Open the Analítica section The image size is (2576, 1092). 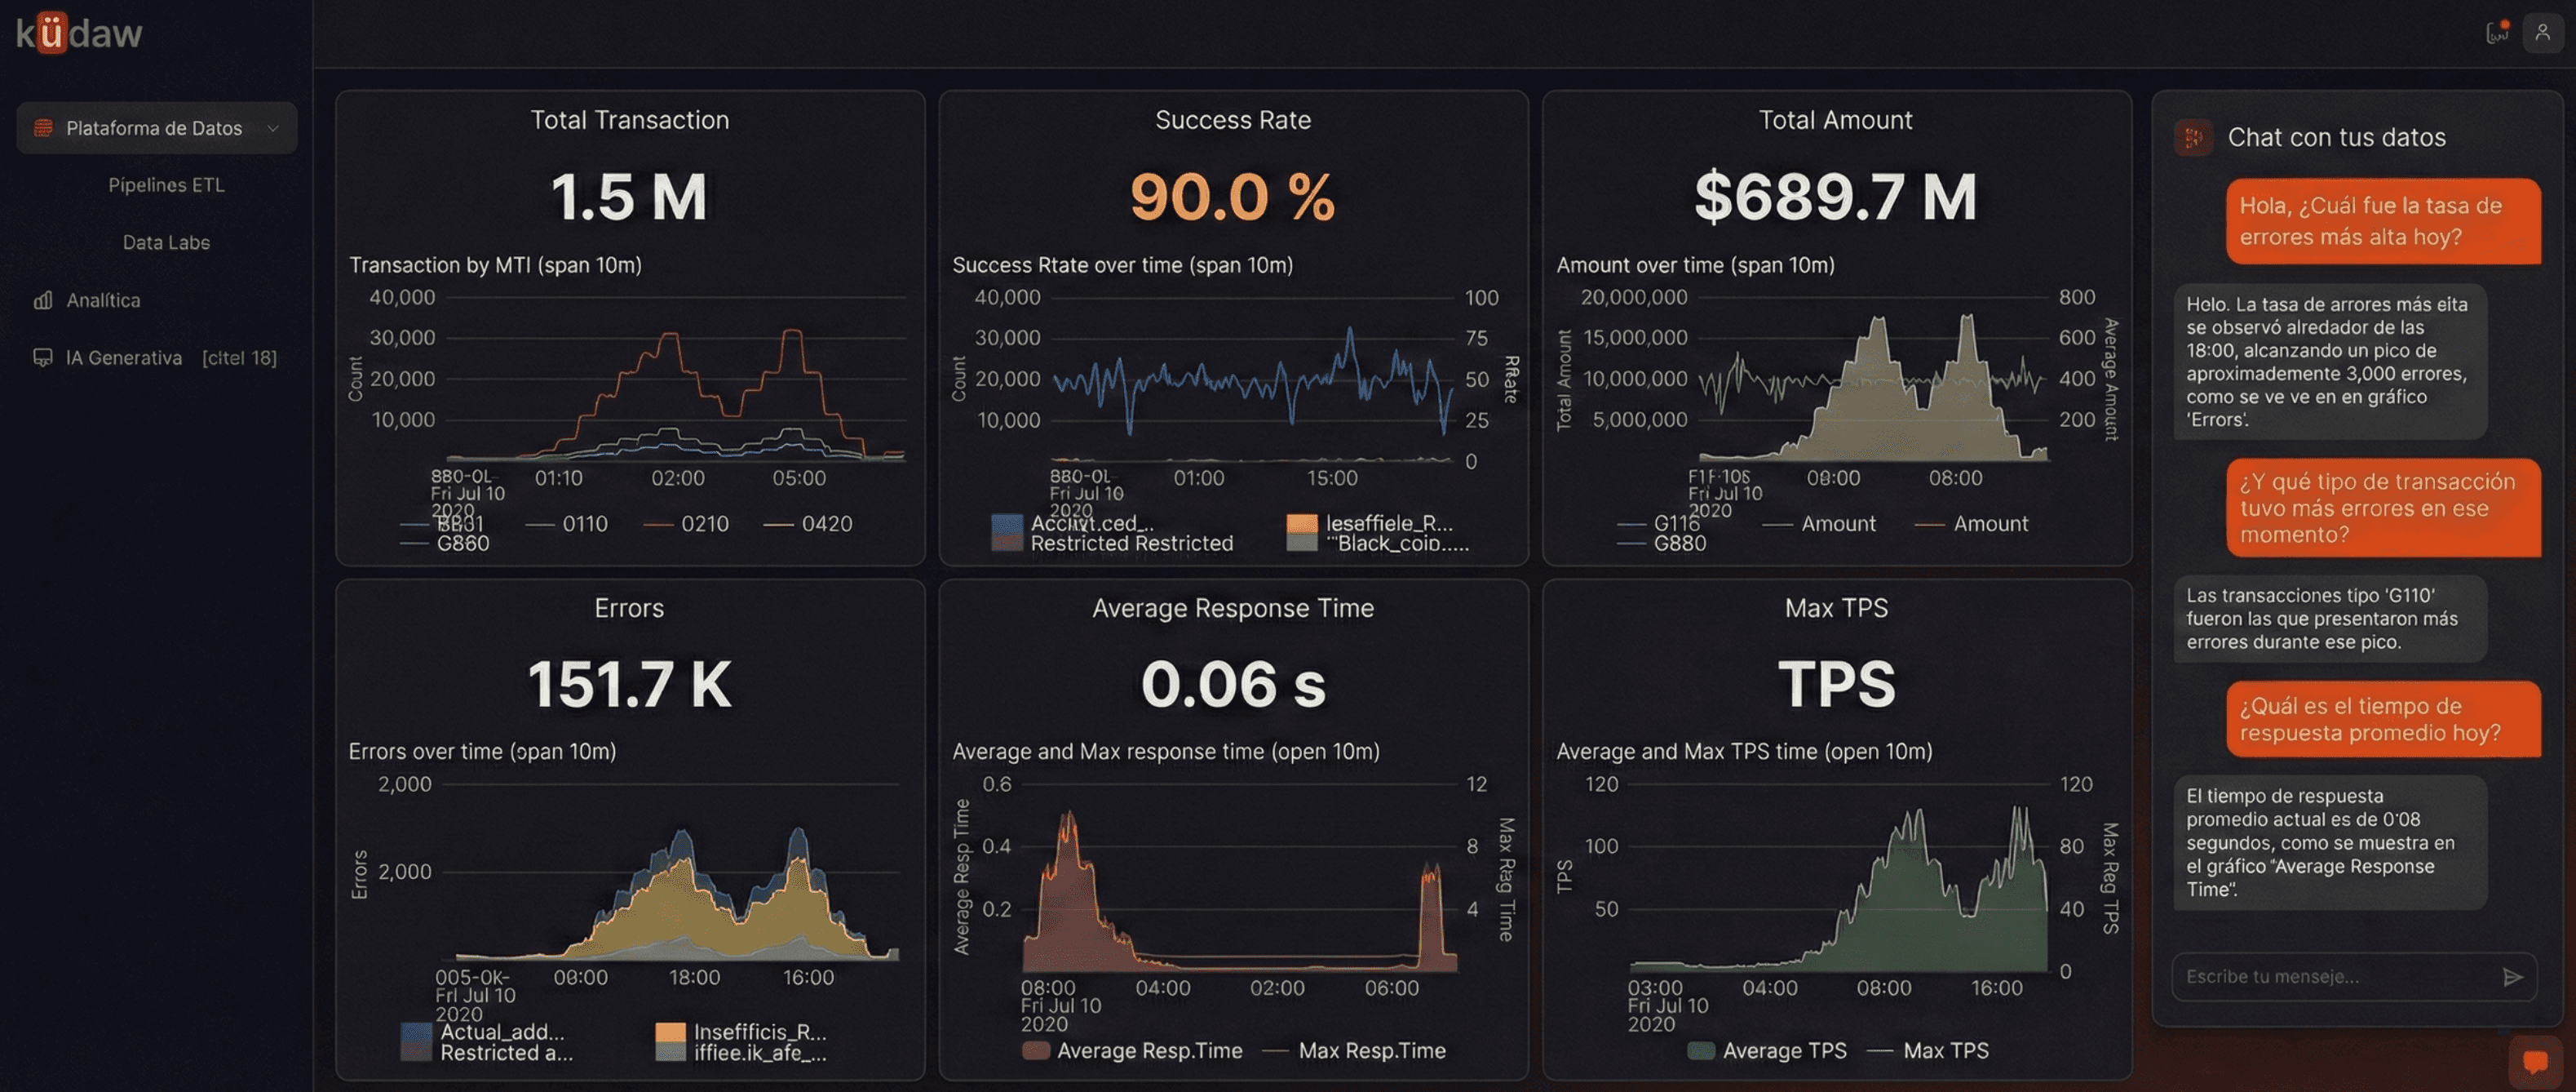pos(104,300)
